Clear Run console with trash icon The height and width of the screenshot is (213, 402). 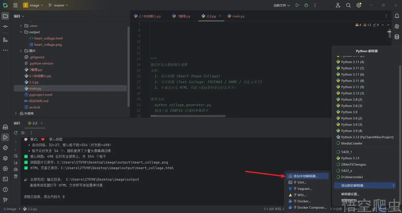click(16, 176)
